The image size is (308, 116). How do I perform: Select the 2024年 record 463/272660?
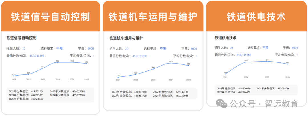coord(67,95)
